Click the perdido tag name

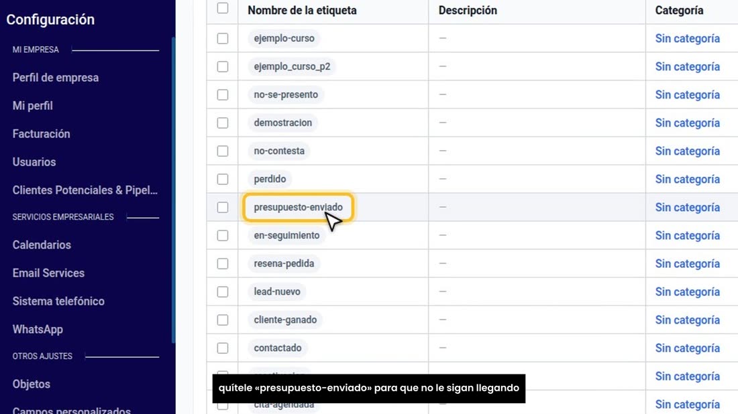270,180
